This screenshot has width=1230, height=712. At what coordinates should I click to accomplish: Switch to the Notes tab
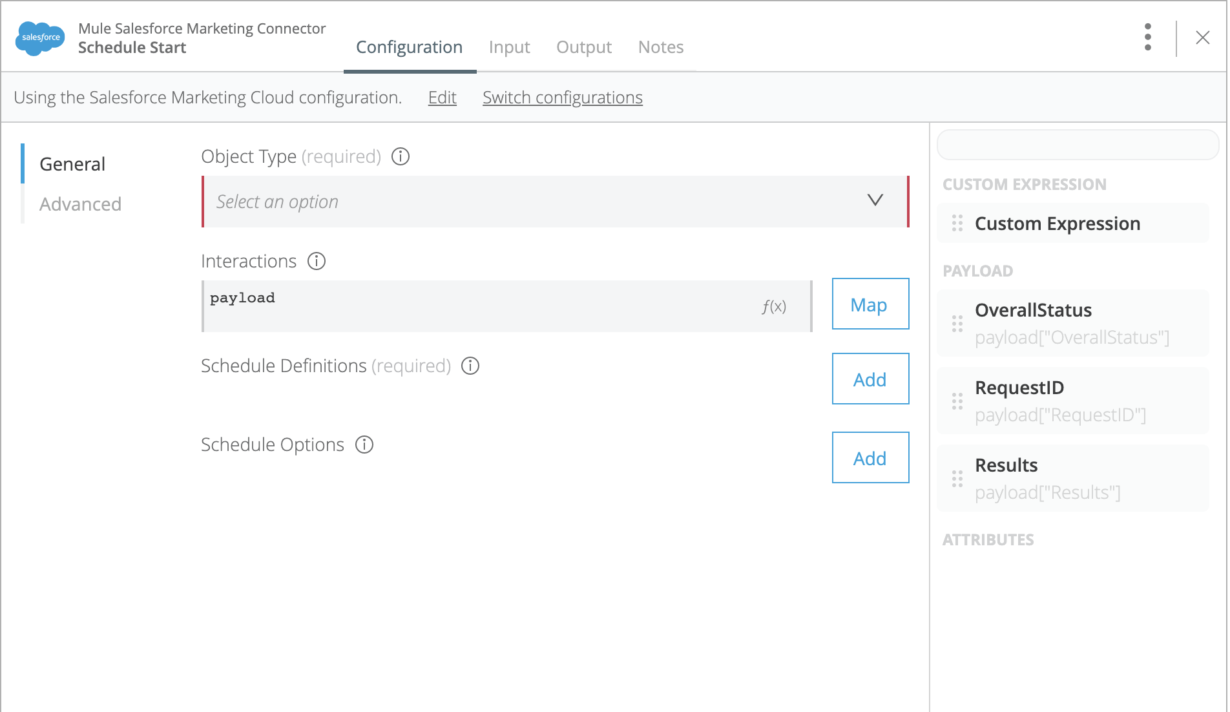click(x=661, y=47)
